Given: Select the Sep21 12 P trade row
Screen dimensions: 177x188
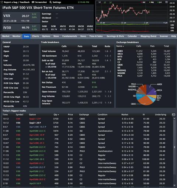Looking at the screenshot, I should click(87, 119).
